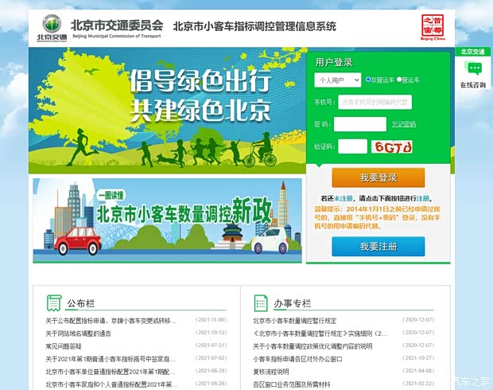Click the red Beijing-China seal icon
493x390 pixels.
(433, 26)
